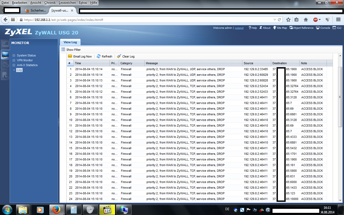
Task: Open the Adblock Plus dropdown arrow
Action: [x=320, y=20]
